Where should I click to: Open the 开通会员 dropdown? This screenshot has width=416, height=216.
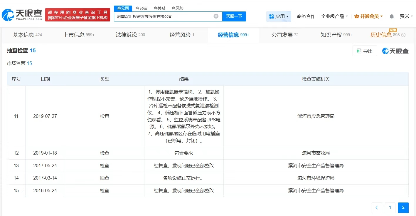click(x=368, y=16)
